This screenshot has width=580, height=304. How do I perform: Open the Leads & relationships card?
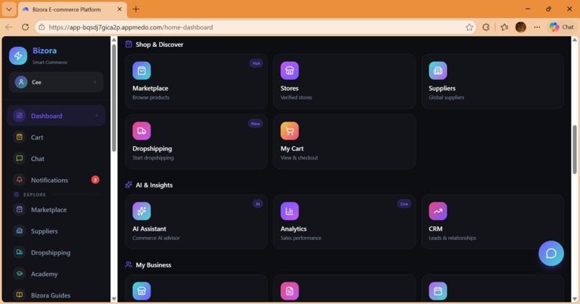point(492,221)
